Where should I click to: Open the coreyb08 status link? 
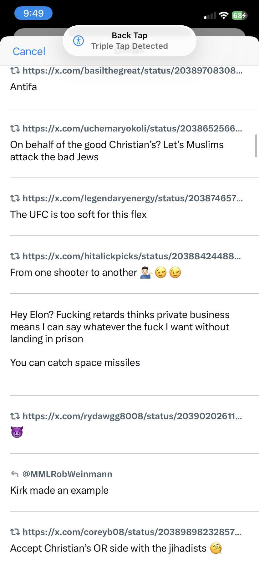pos(132,532)
